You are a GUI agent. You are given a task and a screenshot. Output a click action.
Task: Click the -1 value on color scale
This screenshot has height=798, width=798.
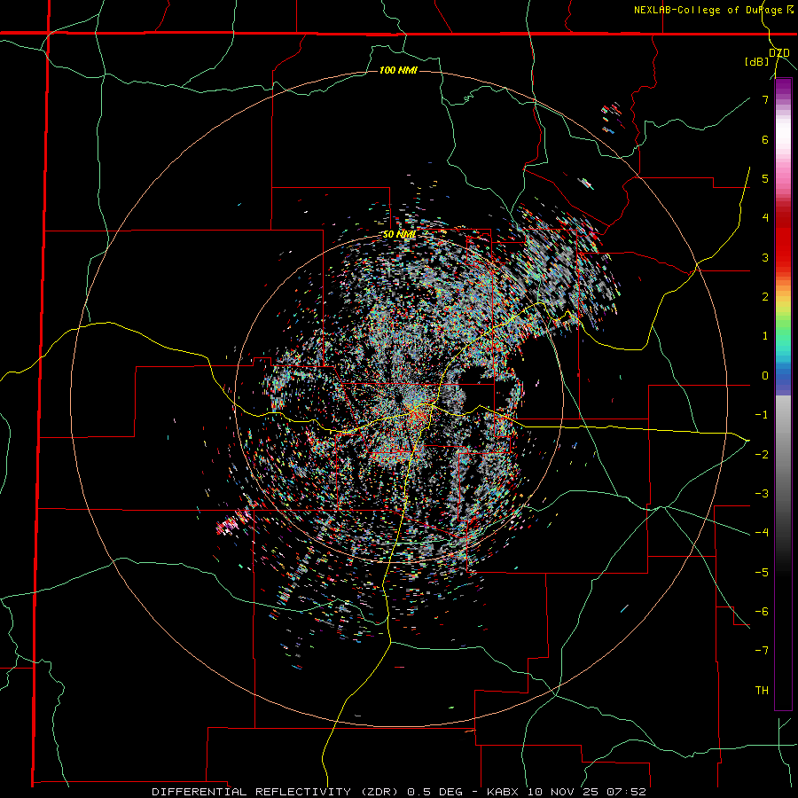click(762, 415)
